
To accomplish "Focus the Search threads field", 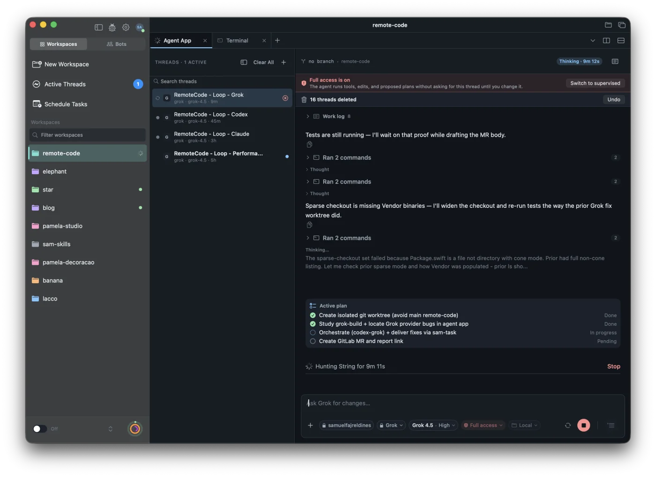I will (x=223, y=81).
